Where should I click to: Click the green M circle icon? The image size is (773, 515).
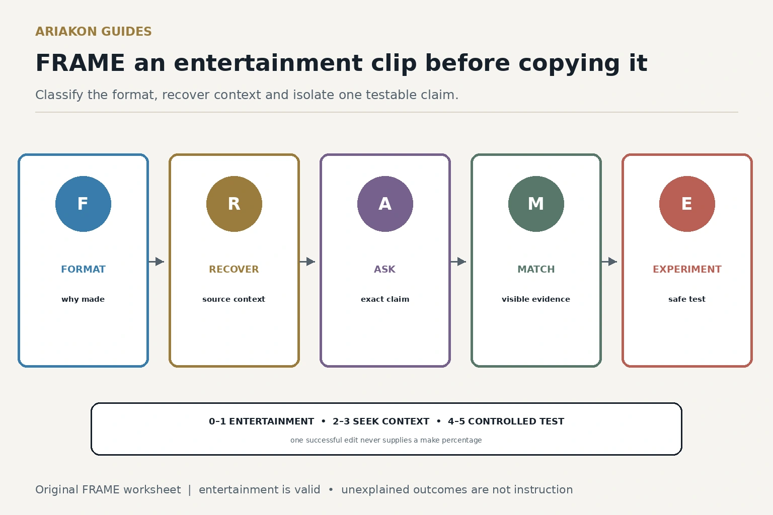click(536, 204)
